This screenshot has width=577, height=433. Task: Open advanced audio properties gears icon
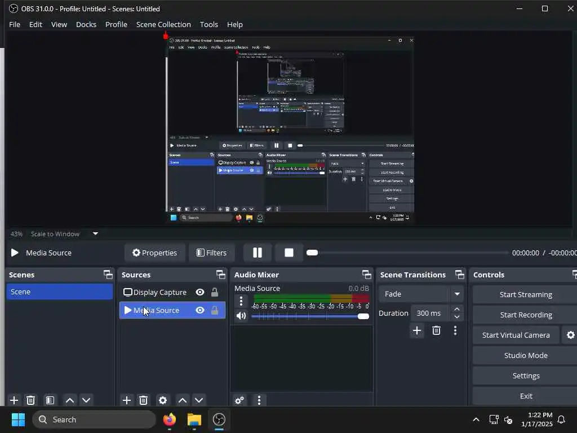[x=239, y=400]
